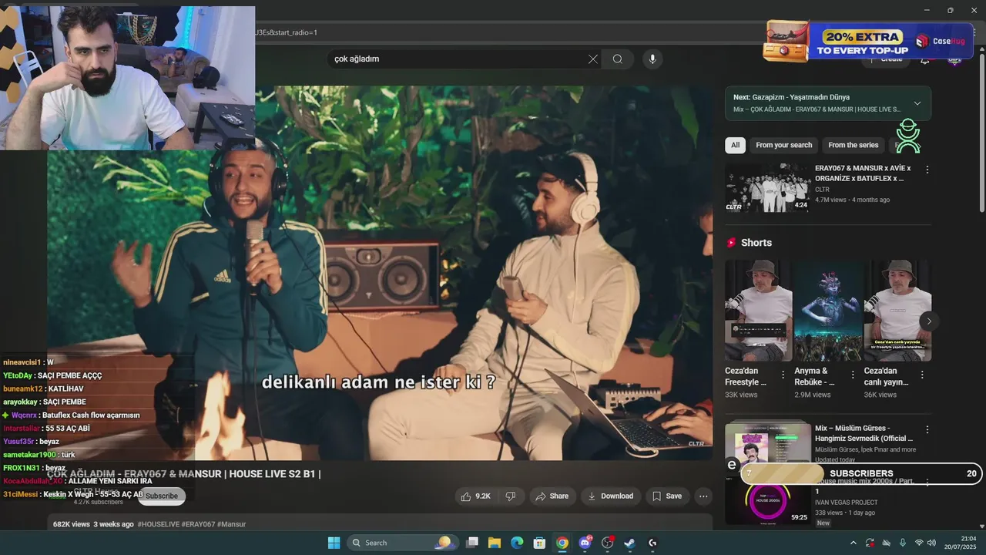
Task: Open Mix – Müslüm Gürses playlist title
Action: 864,433
